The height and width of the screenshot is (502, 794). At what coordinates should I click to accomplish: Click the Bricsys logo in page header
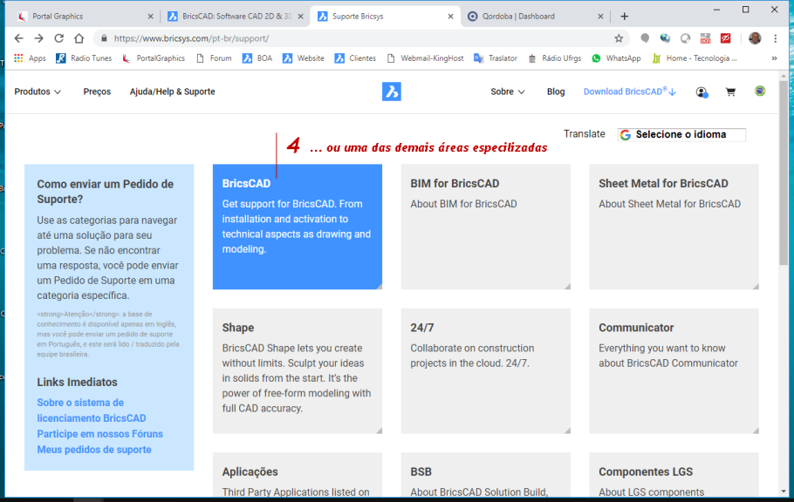392,92
